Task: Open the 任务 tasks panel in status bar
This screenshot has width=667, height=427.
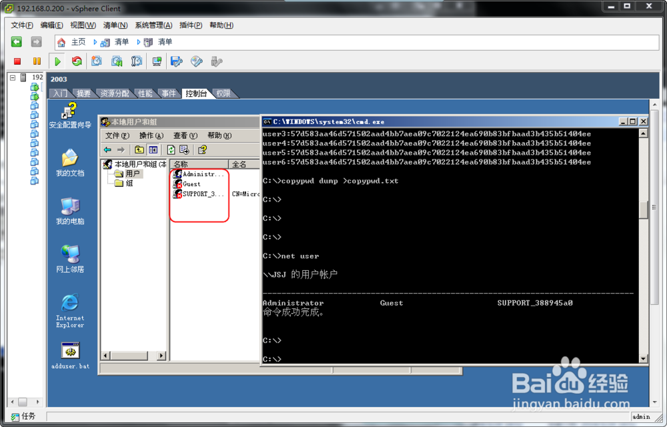Action: click(23, 416)
